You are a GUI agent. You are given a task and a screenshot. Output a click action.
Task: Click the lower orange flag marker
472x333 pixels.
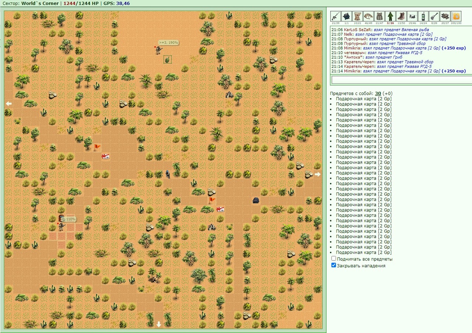(x=212, y=200)
